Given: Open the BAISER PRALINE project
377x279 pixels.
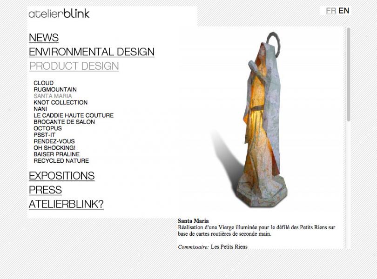Looking at the screenshot, I should coord(56,154).
